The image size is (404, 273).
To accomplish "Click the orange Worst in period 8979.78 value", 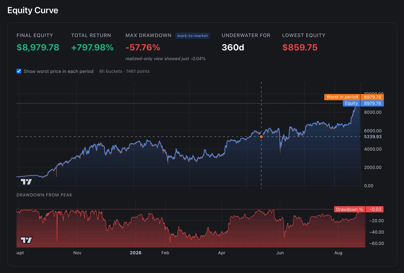I will point(372,97).
